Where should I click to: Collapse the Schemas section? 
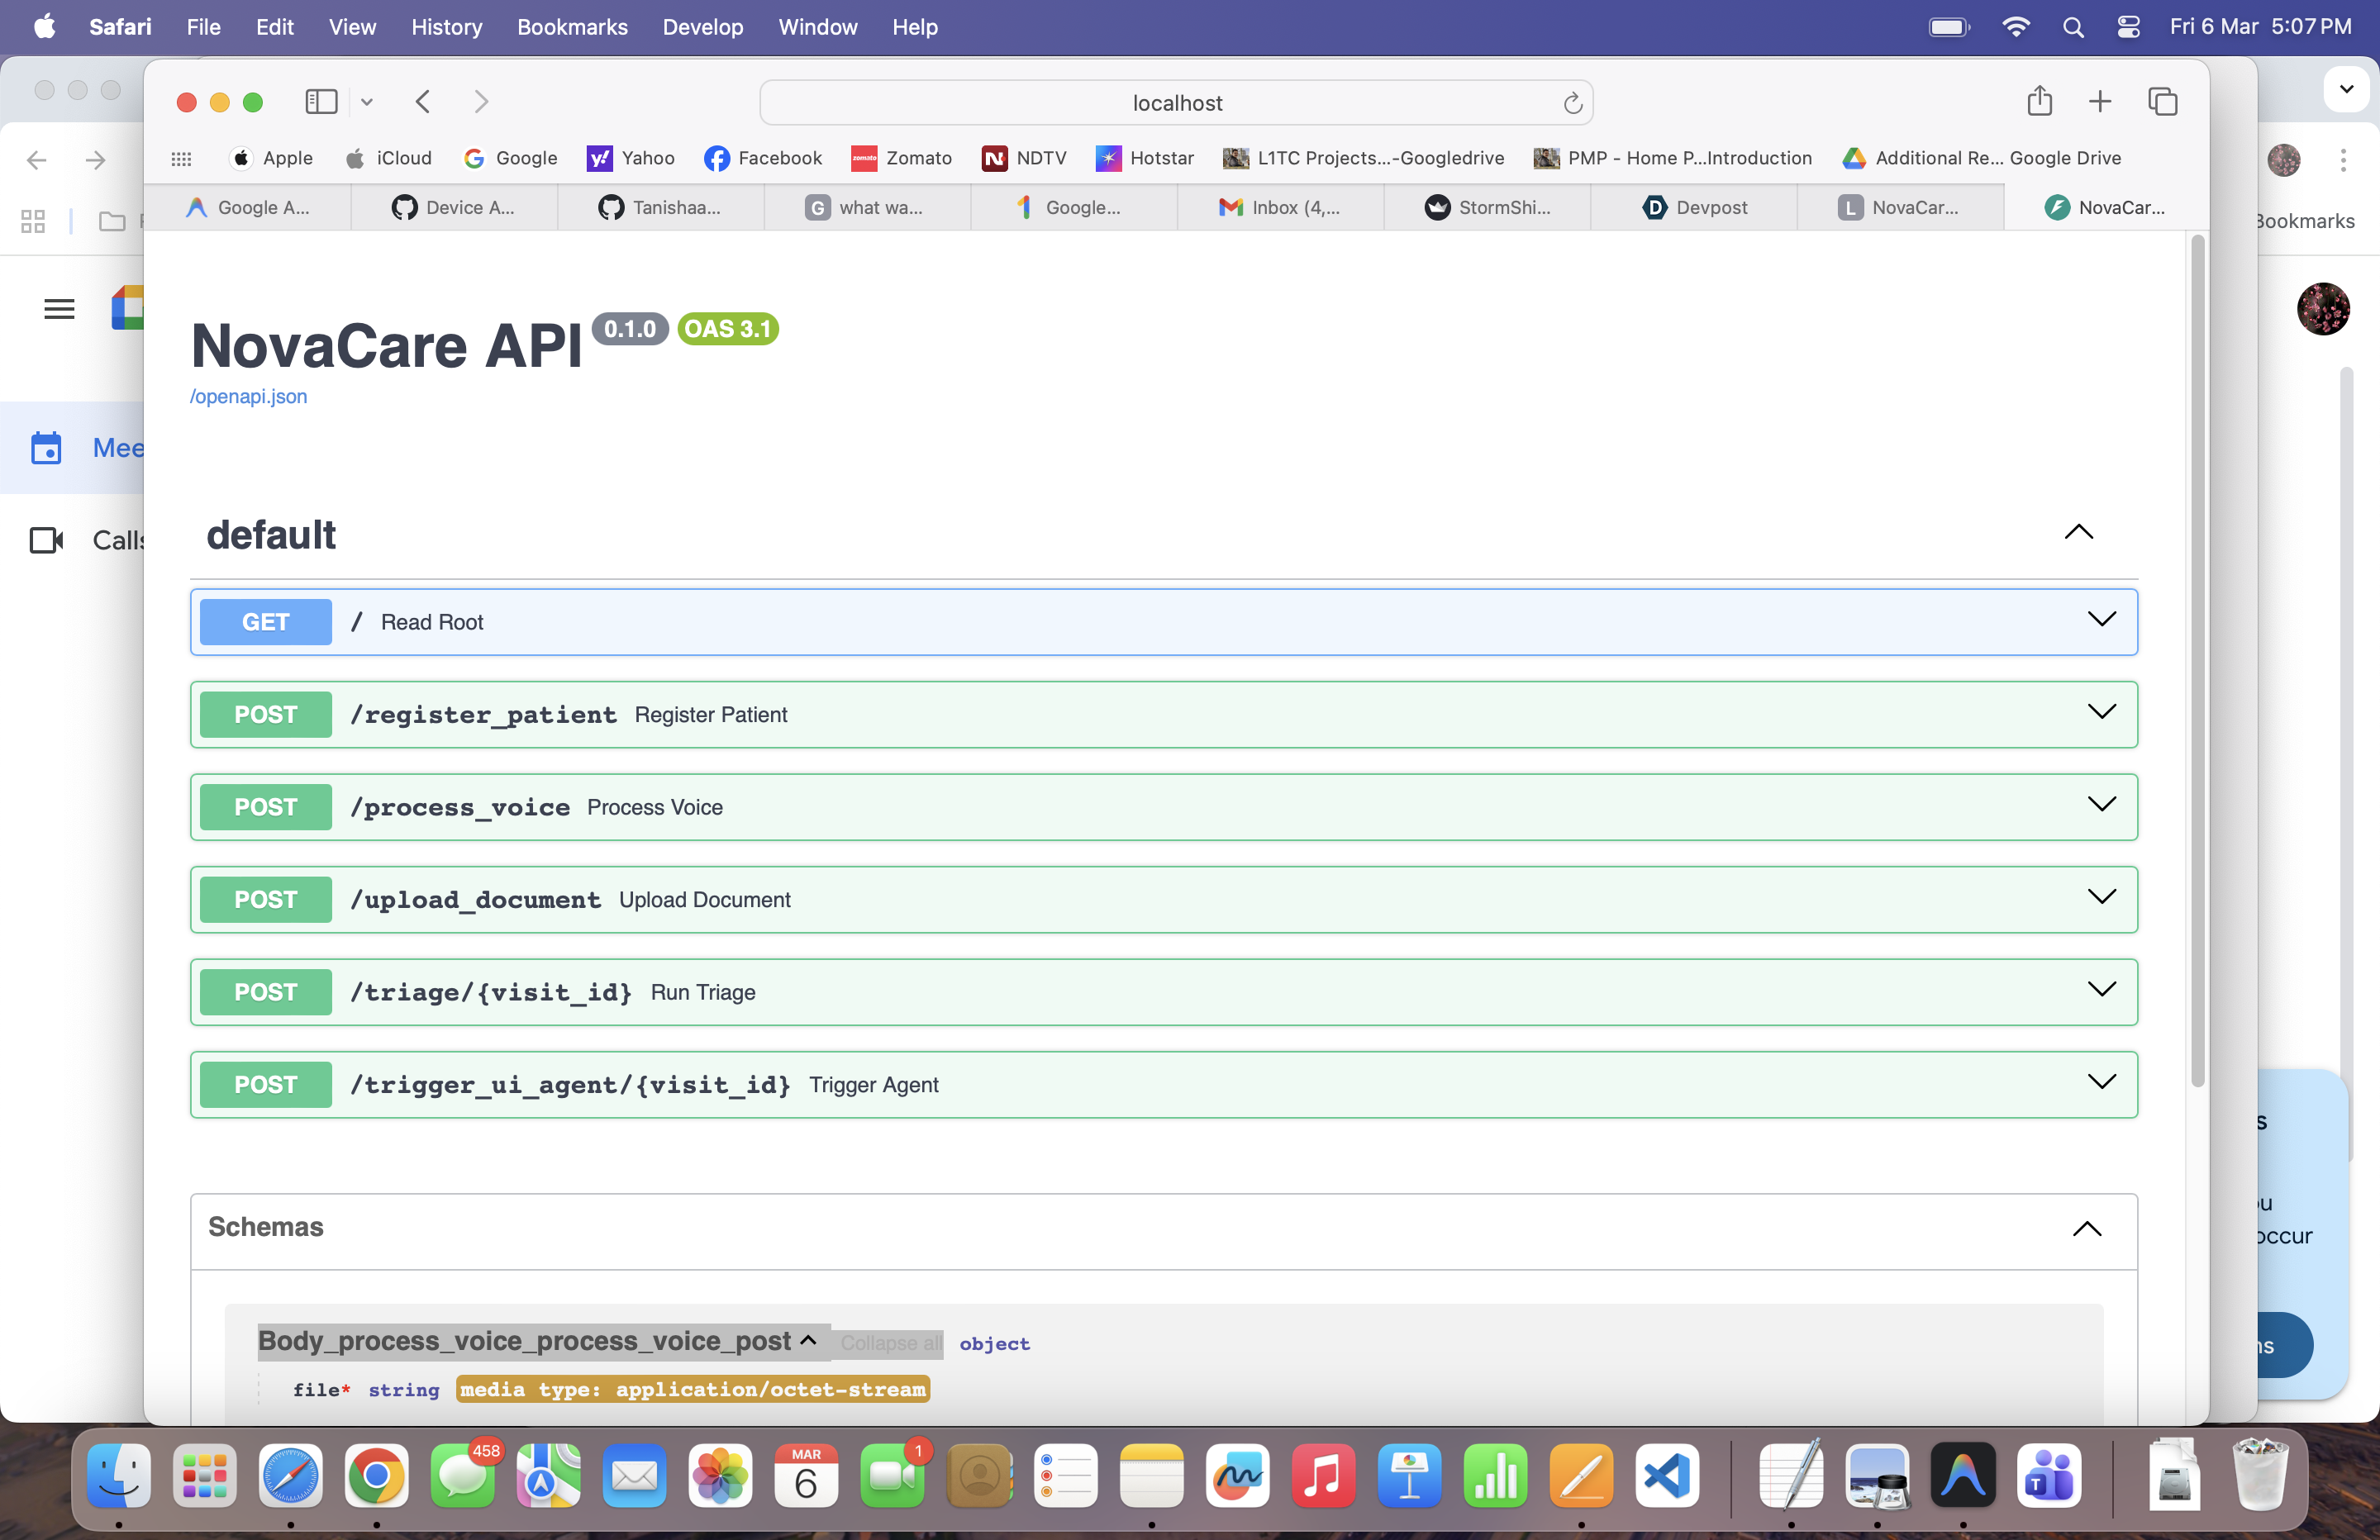tap(2086, 1228)
